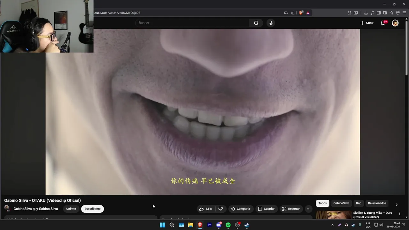Open the Brave Wallet icon

click(385, 13)
